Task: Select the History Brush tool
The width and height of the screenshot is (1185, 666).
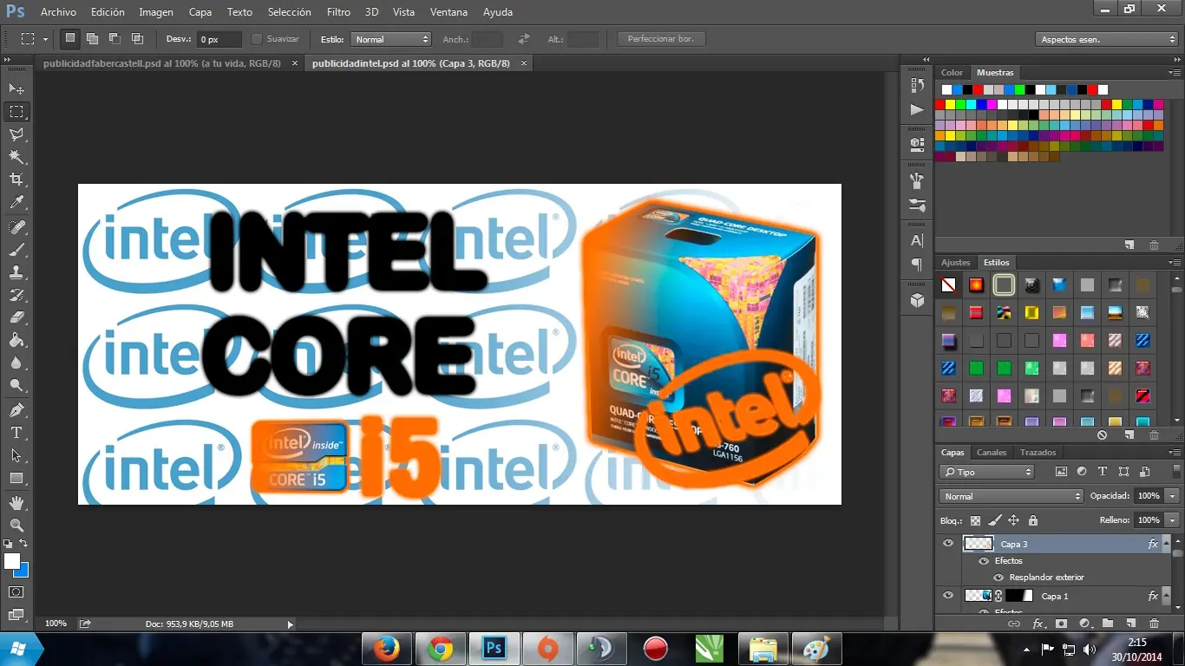Action: [16, 295]
